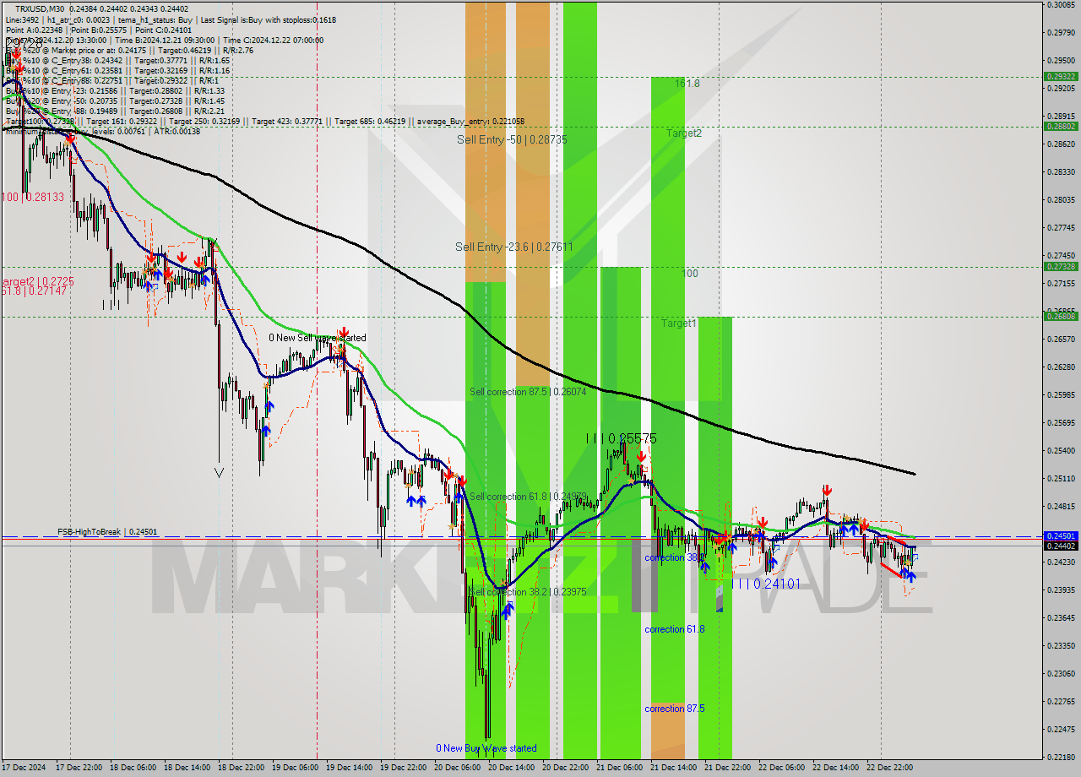Click the 'Target1' label
Image resolution: width=1081 pixels, height=777 pixels.
tap(679, 323)
